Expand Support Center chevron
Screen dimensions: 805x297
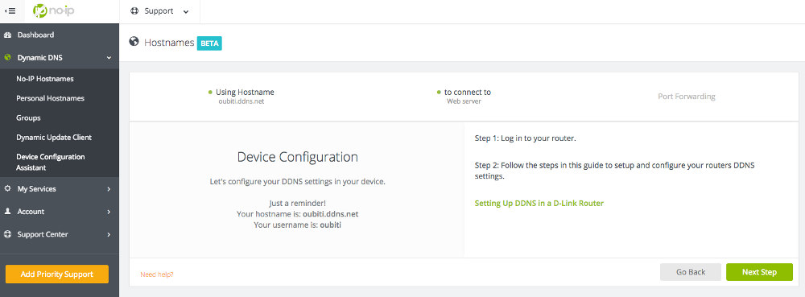(x=109, y=234)
